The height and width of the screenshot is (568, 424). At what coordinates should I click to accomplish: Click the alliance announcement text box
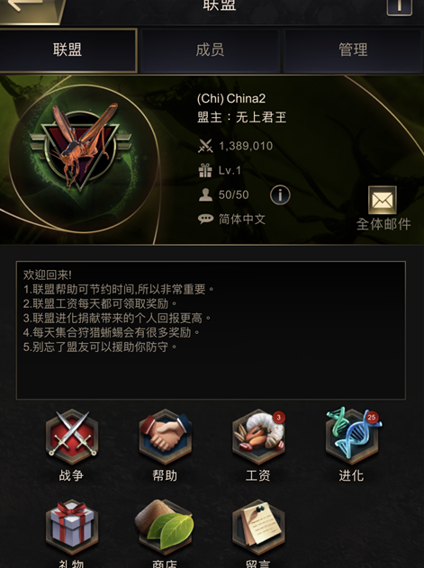tap(211, 330)
